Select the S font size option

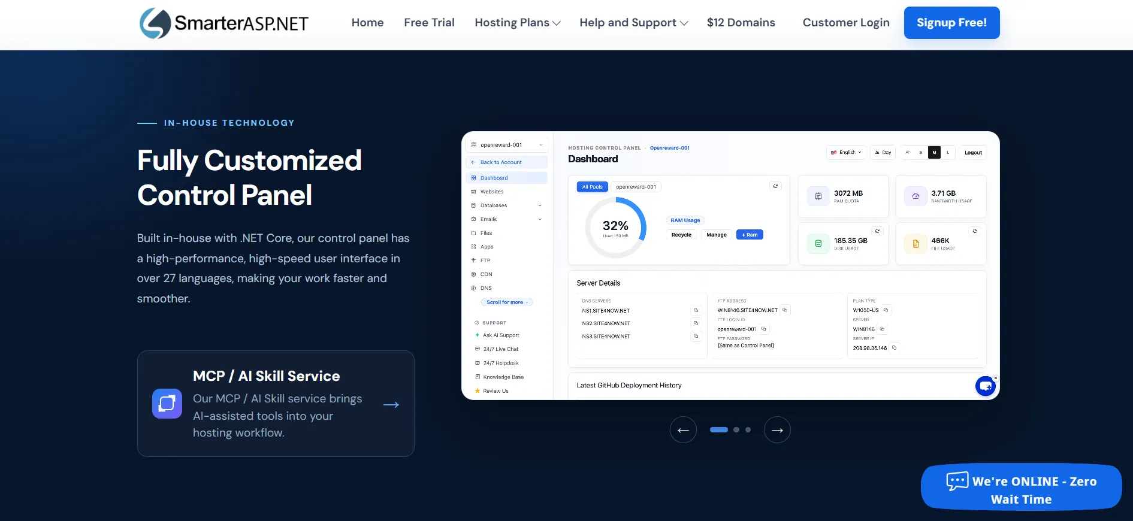pos(920,152)
